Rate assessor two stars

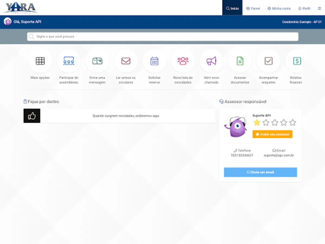pos(266,123)
